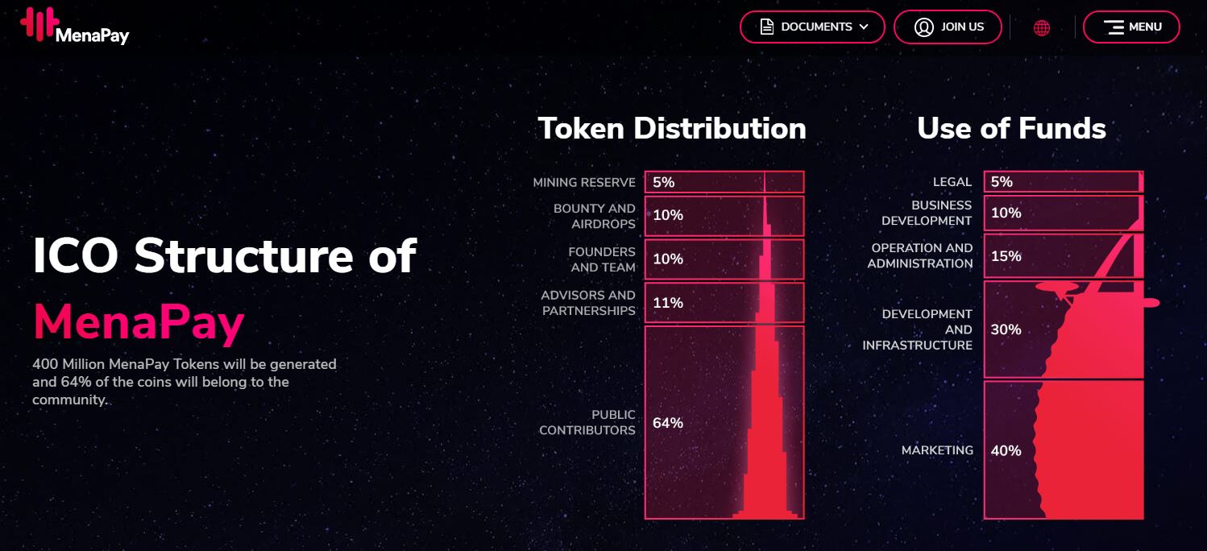Select the Bounty and Airdrops 10% segment
1207x551 pixels.
[724, 216]
